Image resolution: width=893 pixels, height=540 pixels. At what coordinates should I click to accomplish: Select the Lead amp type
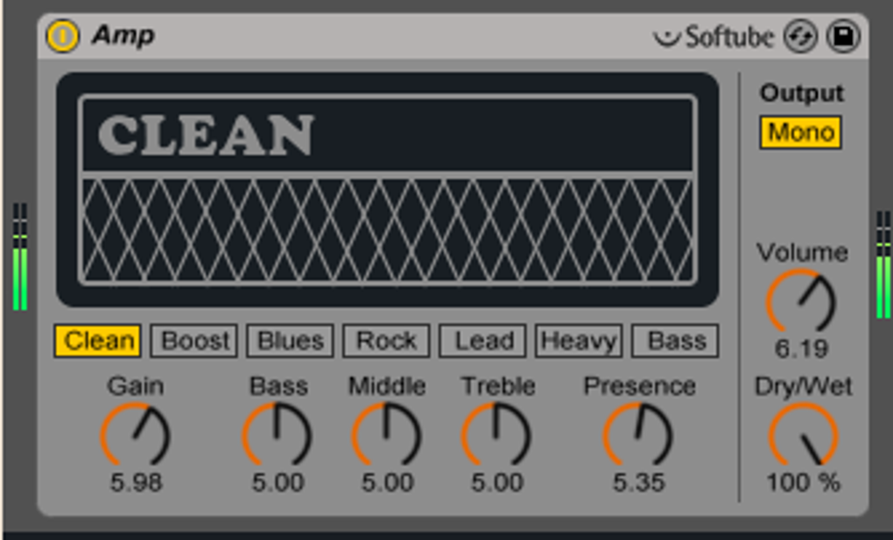point(483,341)
